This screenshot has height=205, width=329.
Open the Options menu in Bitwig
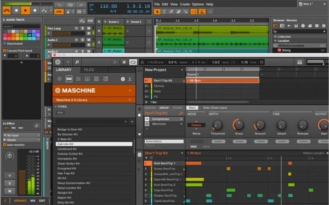pos(197,4)
